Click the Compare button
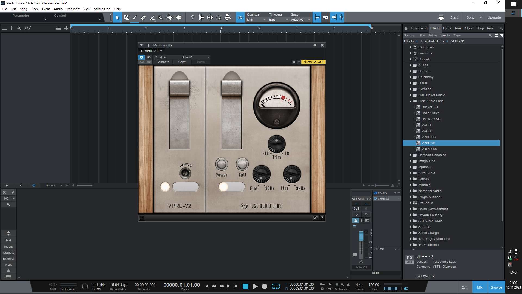522x294 pixels. [163, 62]
